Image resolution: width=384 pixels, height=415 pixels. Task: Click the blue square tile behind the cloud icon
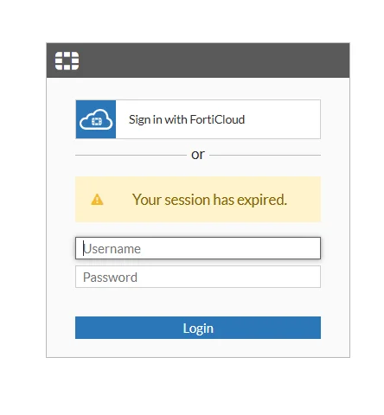(x=96, y=119)
